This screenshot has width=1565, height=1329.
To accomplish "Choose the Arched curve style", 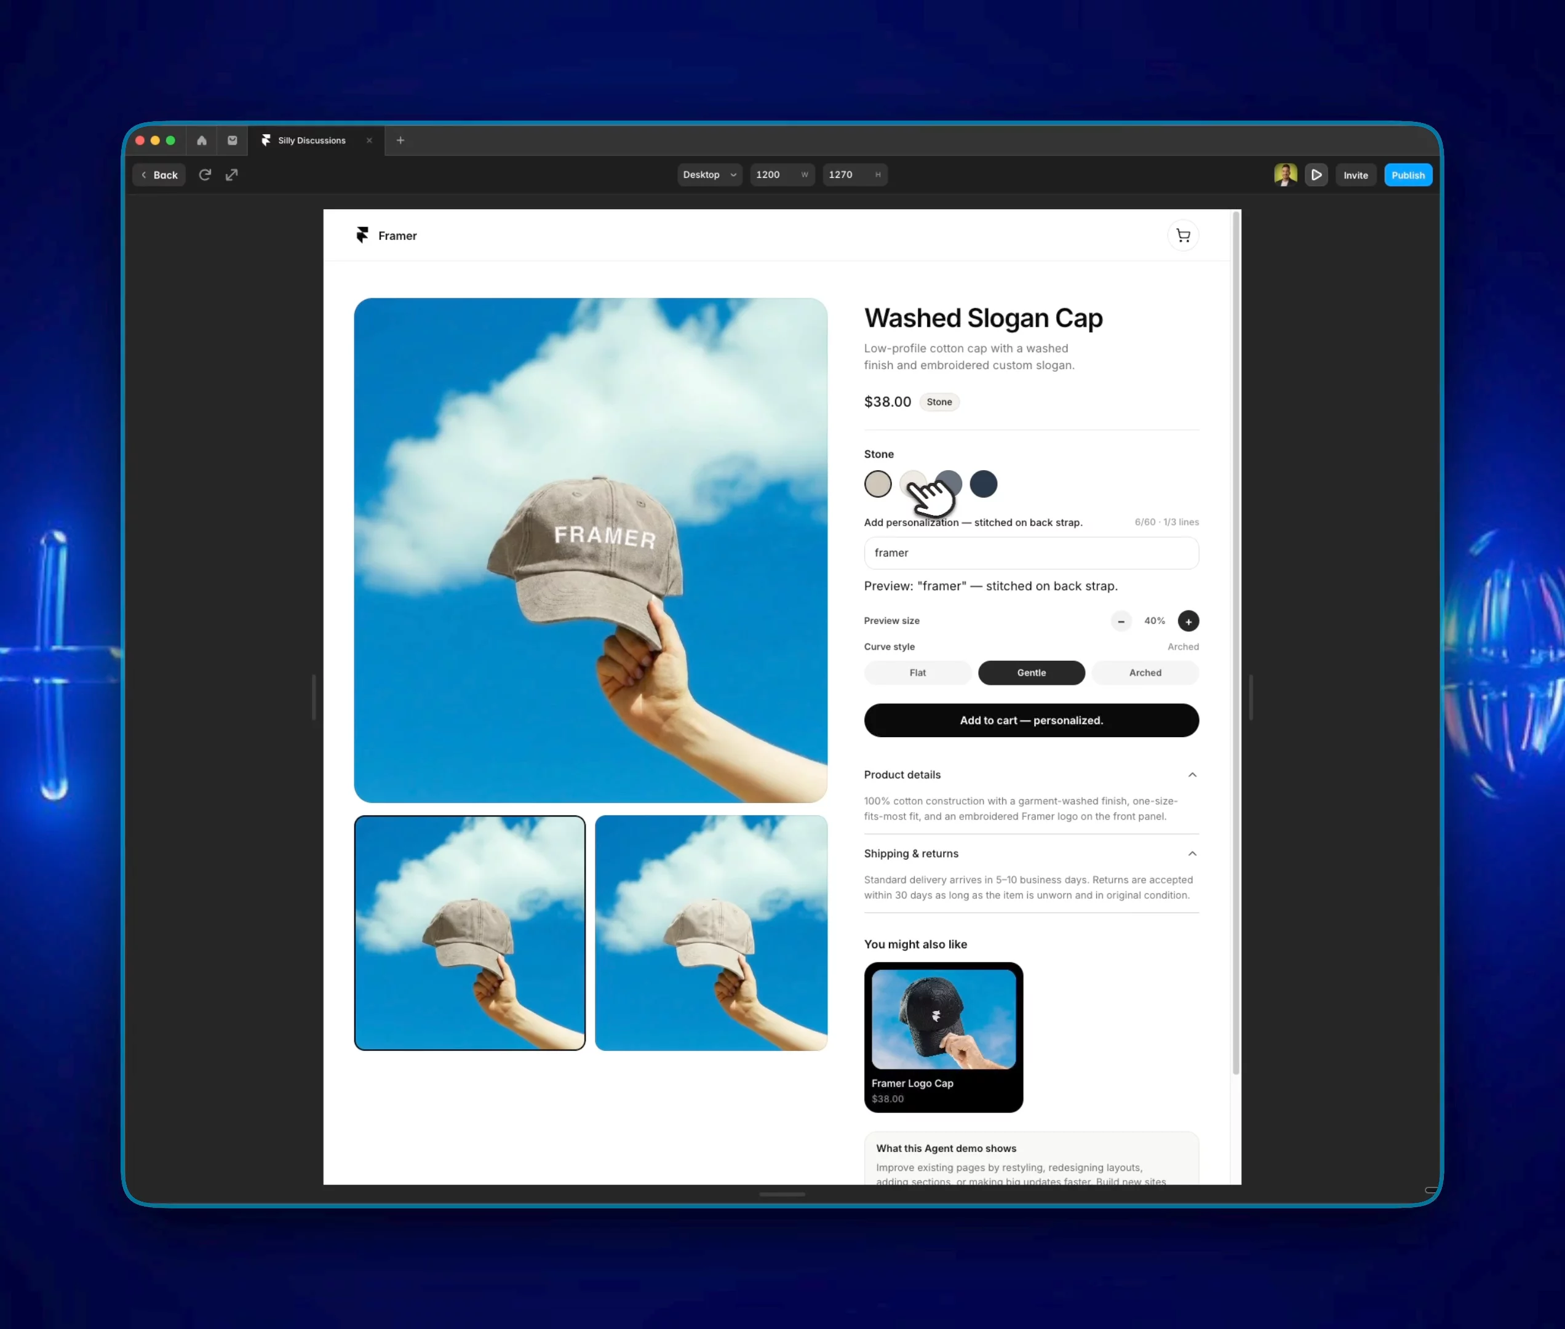I will click(1145, 672).
